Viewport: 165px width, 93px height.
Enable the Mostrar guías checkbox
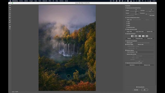pyautogui.click(x=126, y=43)
